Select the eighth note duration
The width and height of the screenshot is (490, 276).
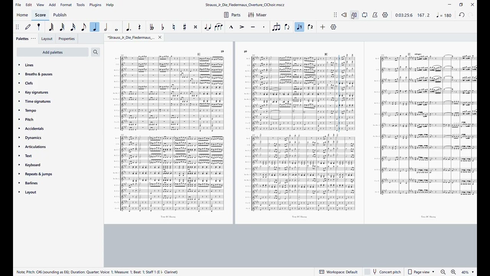84,27
